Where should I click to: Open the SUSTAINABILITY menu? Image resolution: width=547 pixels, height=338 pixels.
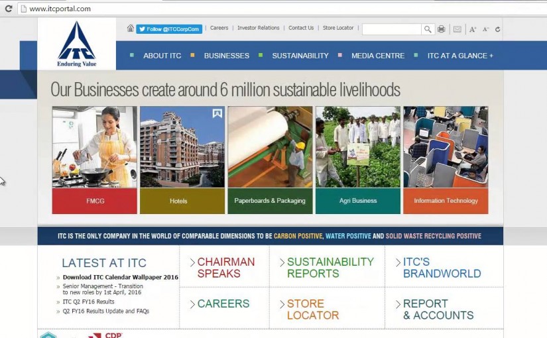(300, 56)
